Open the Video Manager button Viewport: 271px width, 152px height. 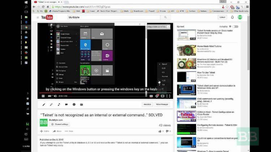162,104
